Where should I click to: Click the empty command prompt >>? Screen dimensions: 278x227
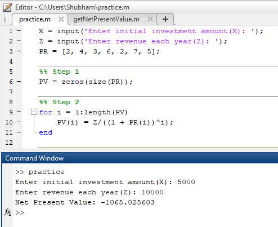20,212
